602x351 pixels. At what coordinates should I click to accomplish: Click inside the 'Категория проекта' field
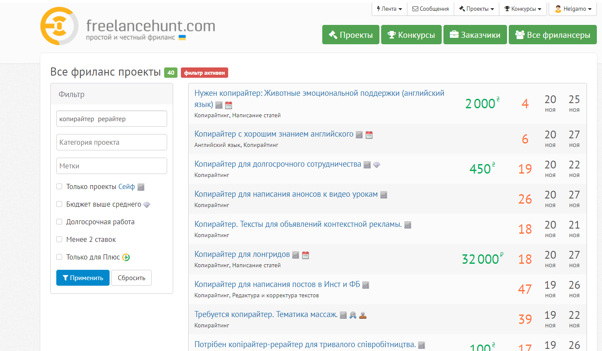pyautogui.click(x=111, y=142)
